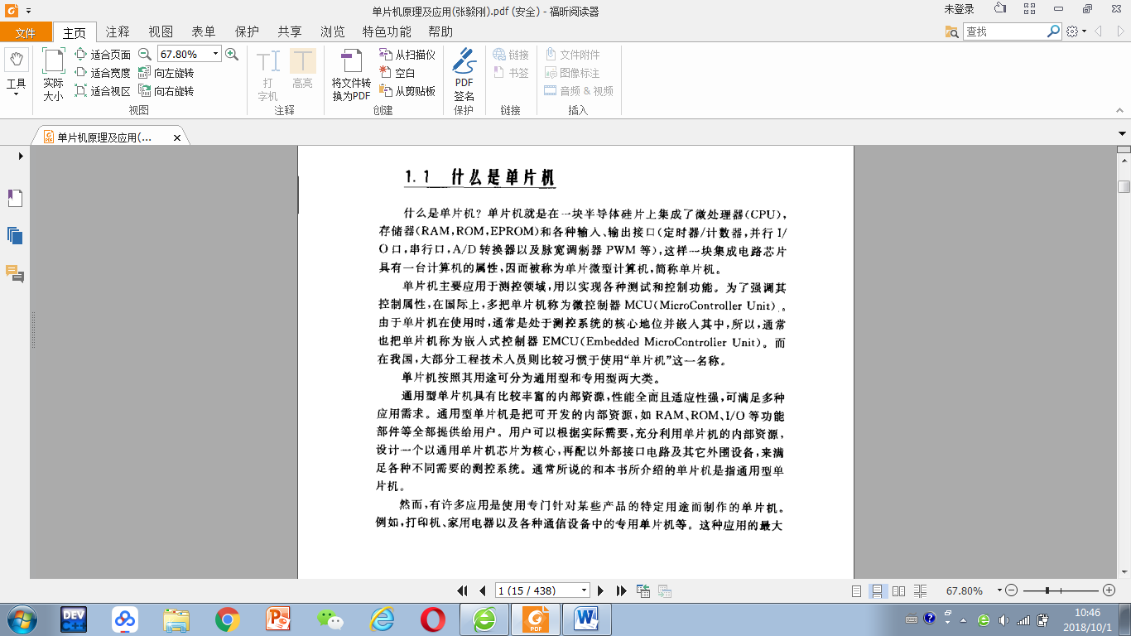Open the PDF Sign (PDF签名) tool
Screen dimensions: 1131x636
tap(464, 75)
